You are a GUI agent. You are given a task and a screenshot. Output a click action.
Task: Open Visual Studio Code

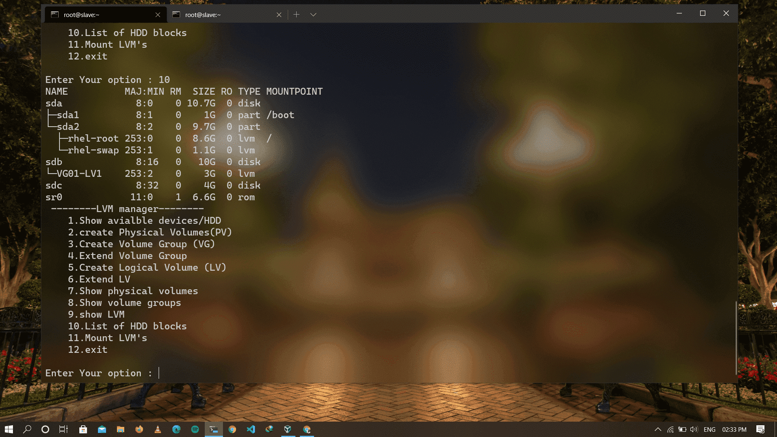pos(251,429)
